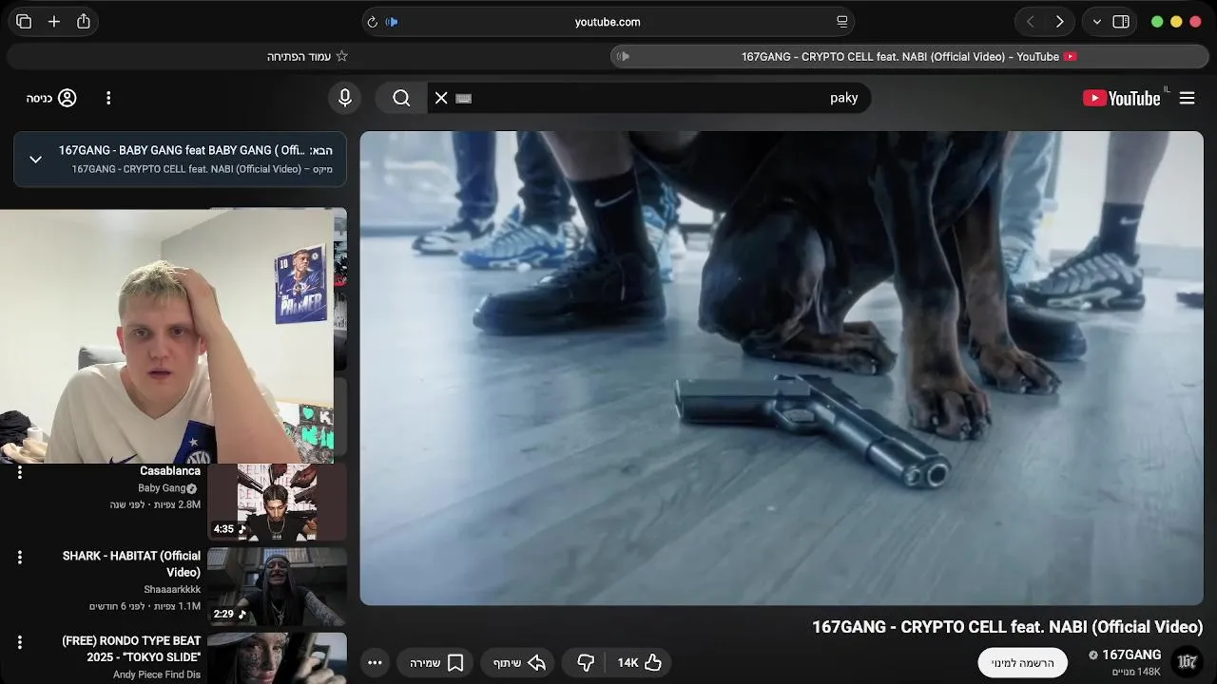Click the youtube.com address field
1217x684 pixels.
[x=608, y=22]
